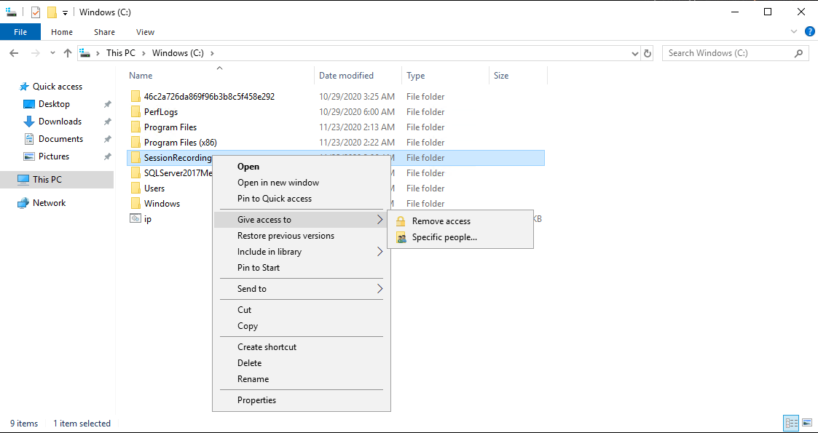This screenshot has width=818, height=433.
Task: Click the Remove access padlock icon
Action: coord(400,221)
